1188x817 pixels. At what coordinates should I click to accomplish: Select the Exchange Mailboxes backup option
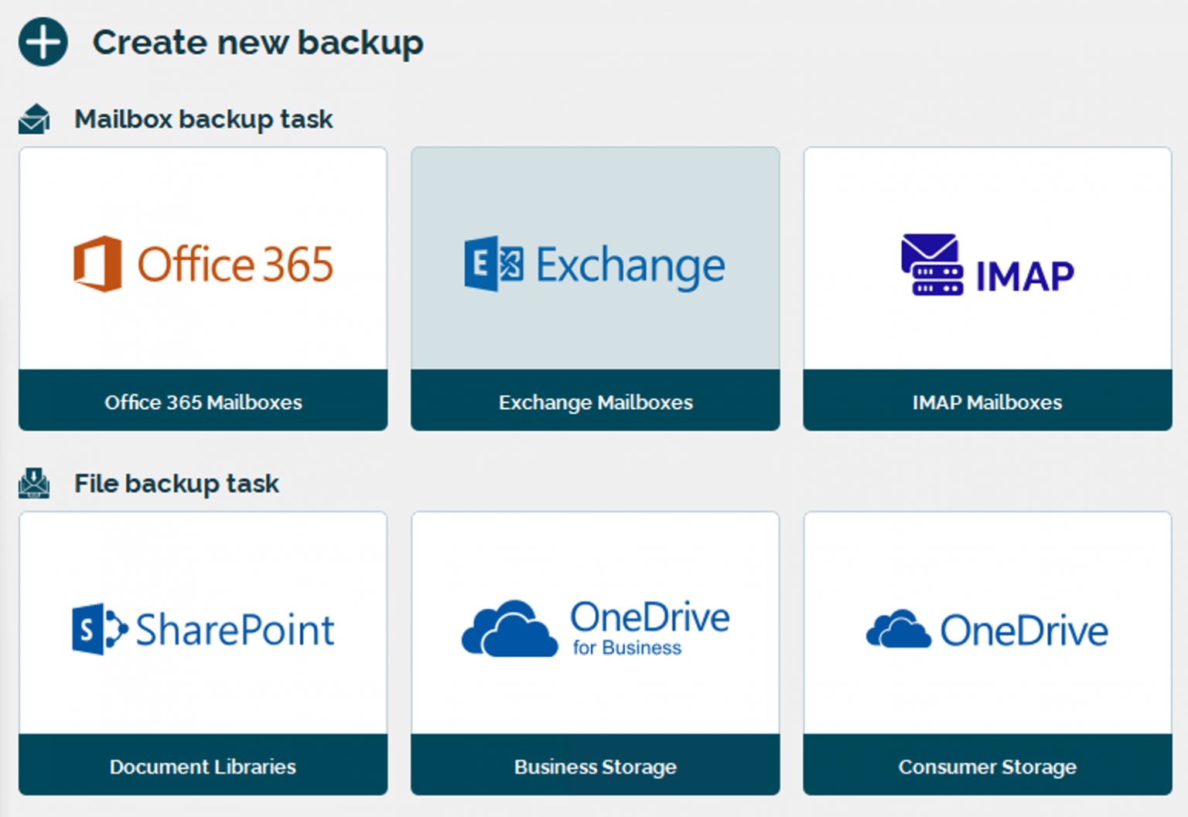click(596, 402)
